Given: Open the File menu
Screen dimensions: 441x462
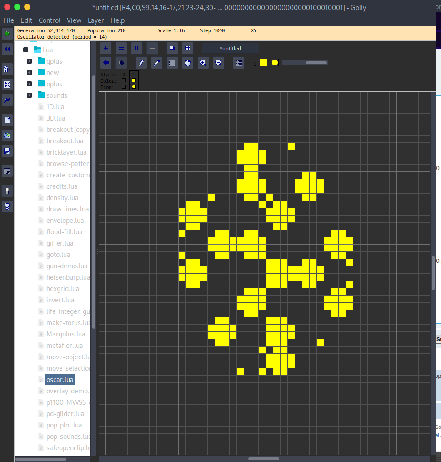Looking at the screenshot, I should [x=9, y=20].
